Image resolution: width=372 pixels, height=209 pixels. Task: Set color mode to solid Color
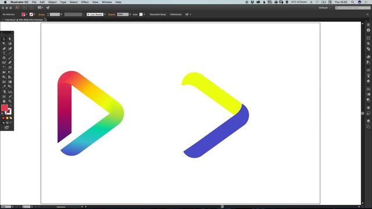tap(3, 118)
